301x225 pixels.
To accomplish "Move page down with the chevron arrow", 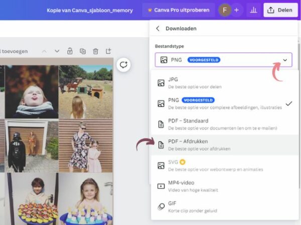I will (x=57, y=51).
